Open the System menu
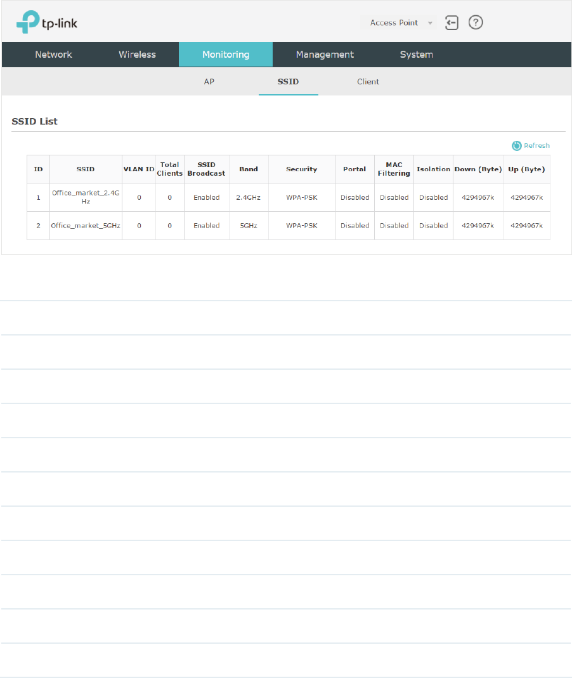Viewport: 572px width, 678px height. (417, 55)
